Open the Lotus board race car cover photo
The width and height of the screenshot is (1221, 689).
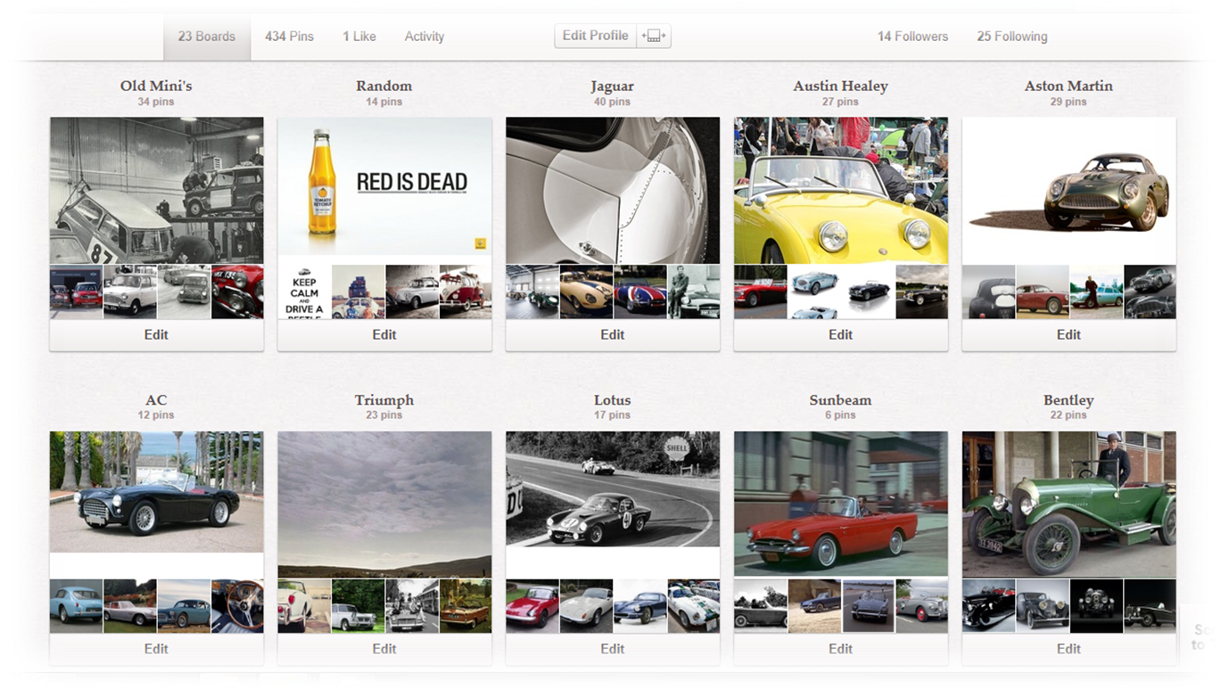point(612,489)
